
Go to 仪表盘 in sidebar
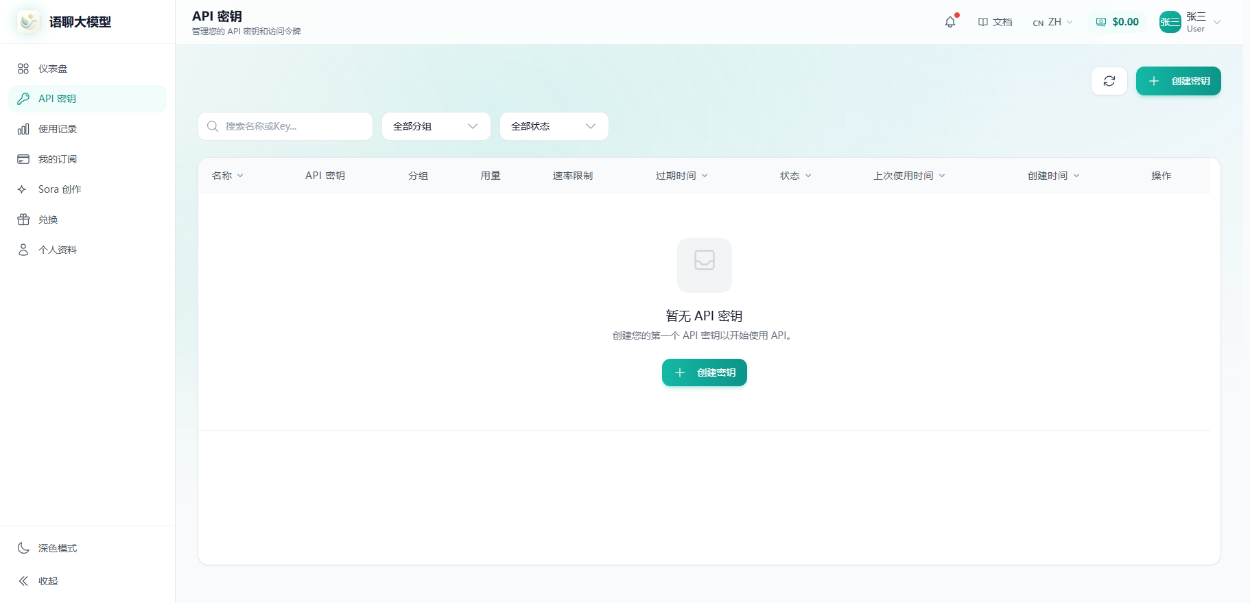tap(87, 69)
